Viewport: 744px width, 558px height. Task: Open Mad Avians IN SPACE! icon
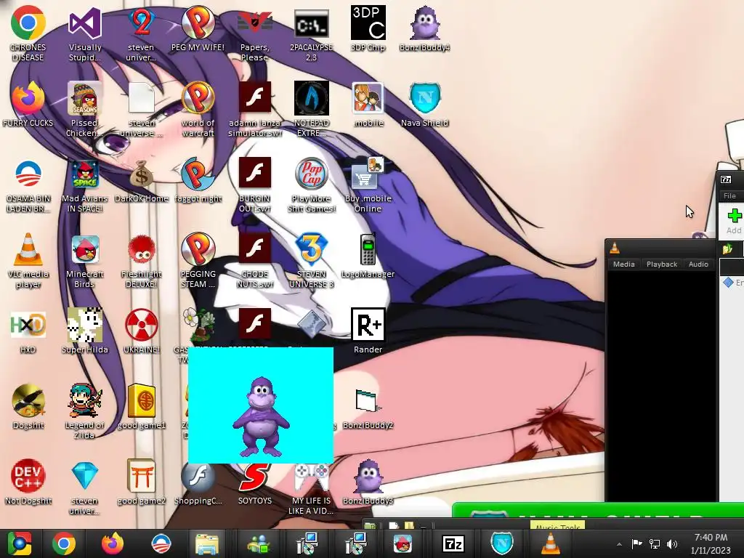click(x=84, y=174)
